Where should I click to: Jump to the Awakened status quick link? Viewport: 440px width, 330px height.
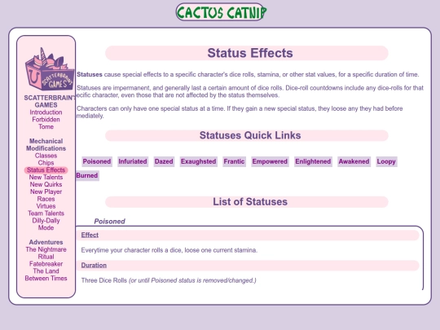point(354,161)
